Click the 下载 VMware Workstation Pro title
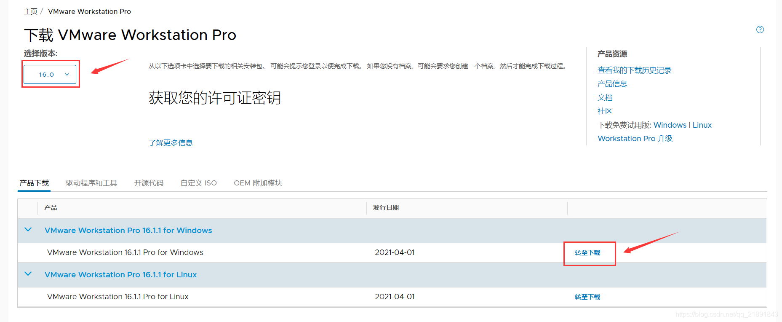 pyautogui.click(x=130, y=35)
